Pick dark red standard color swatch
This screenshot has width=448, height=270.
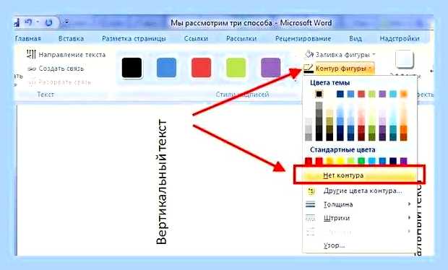[309, 161]
